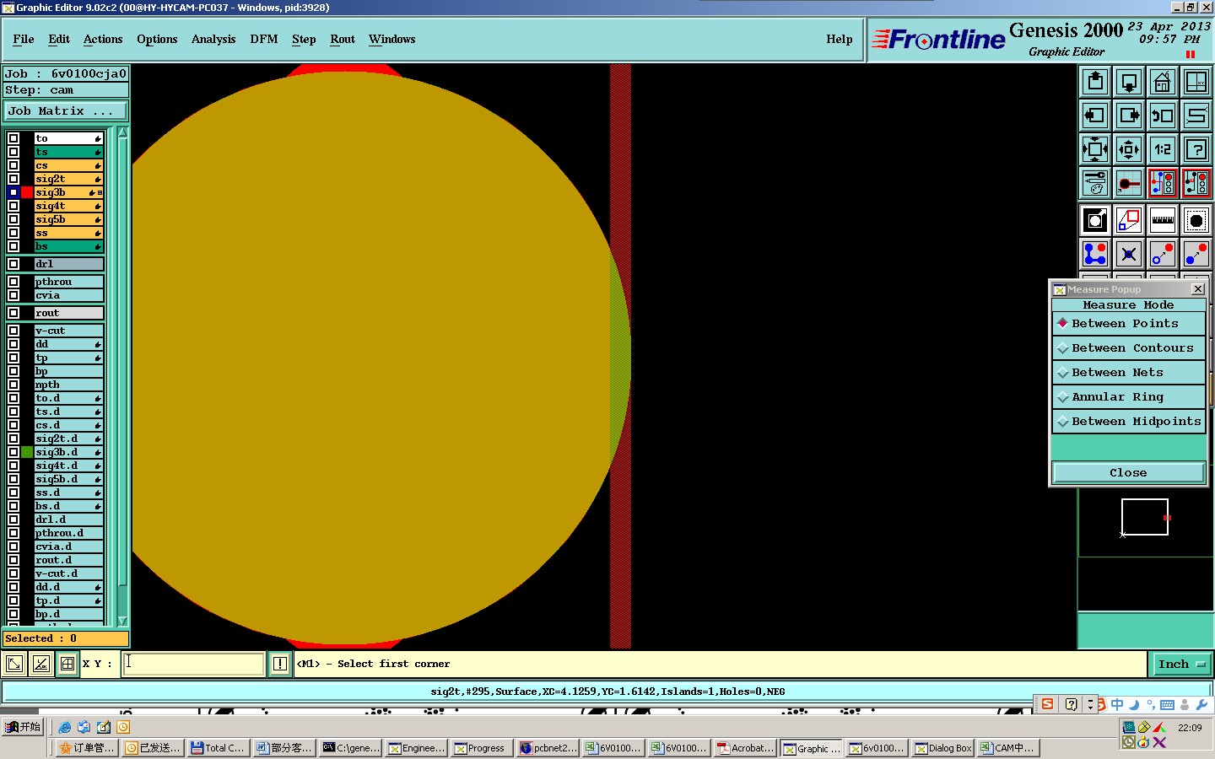Click the X Y coordinate input field
The image size is (1215, 759).
point(193,664)
